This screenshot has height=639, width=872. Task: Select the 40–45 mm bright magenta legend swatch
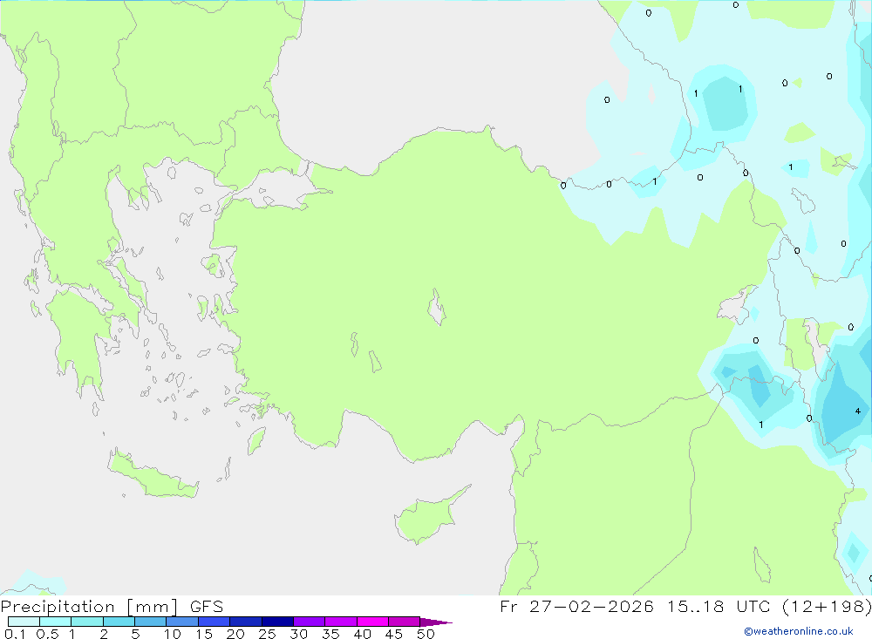pos(372,622)
